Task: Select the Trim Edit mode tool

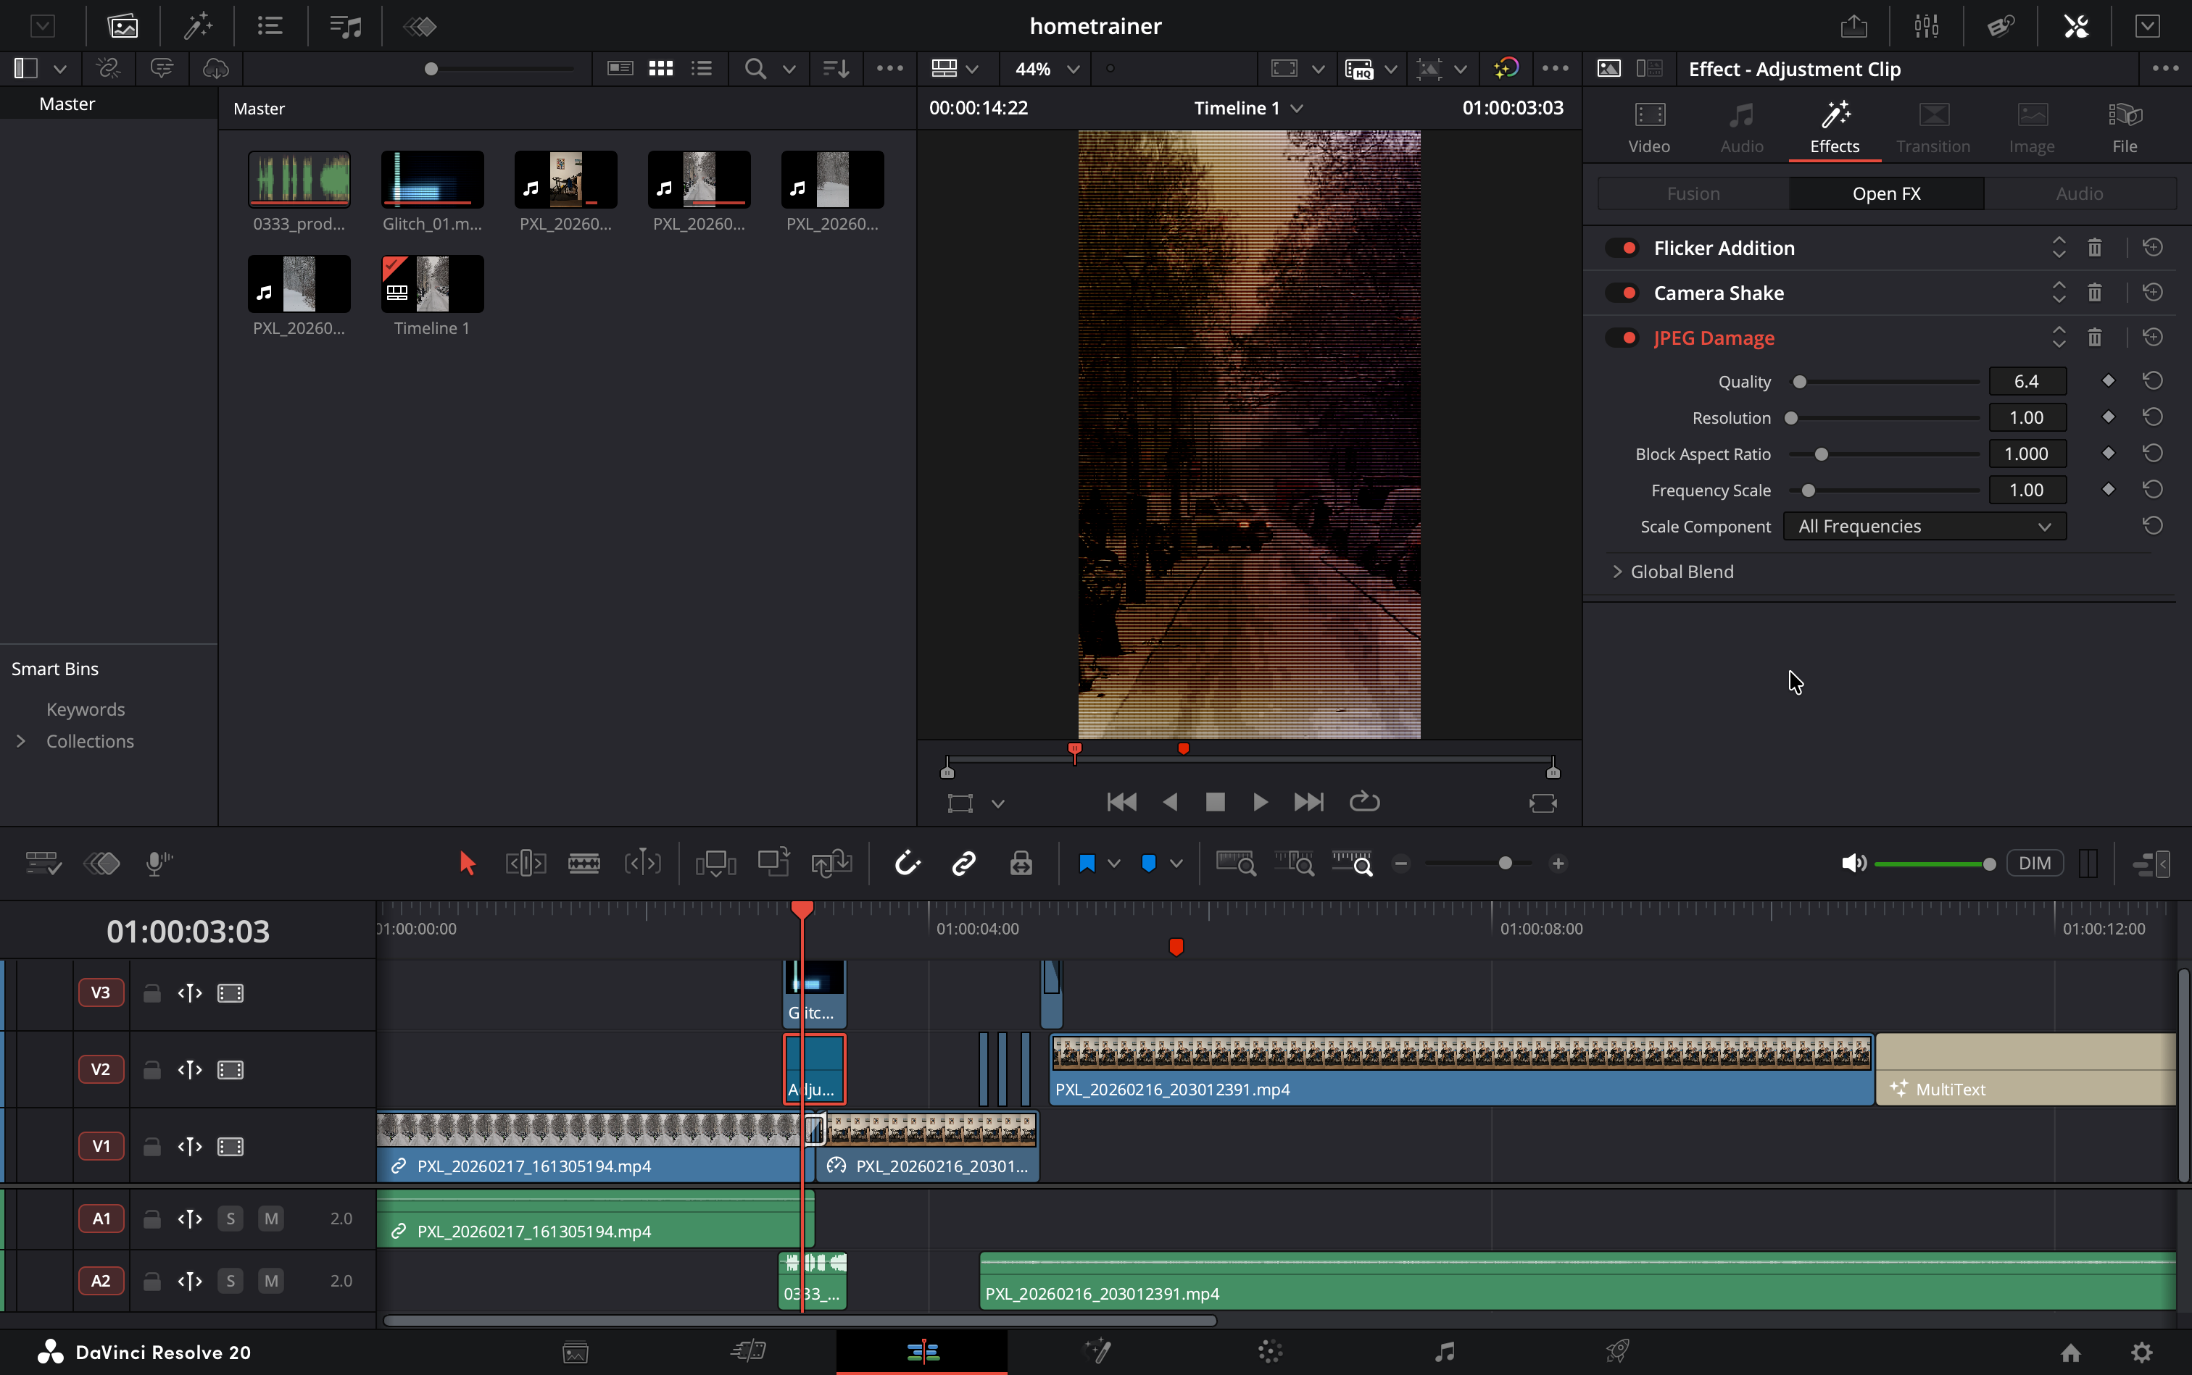Action: point(526,862)
